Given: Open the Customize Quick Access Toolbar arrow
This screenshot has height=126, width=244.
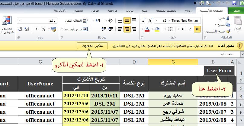Looking at the screenshot, I should click(x=195, y=3).
